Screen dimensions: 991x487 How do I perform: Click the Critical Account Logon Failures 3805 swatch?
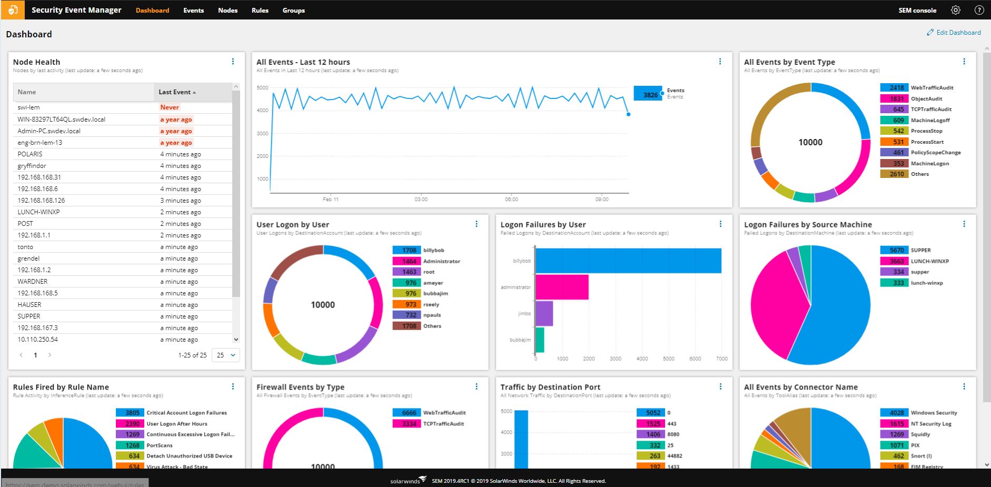pos(130,413)
